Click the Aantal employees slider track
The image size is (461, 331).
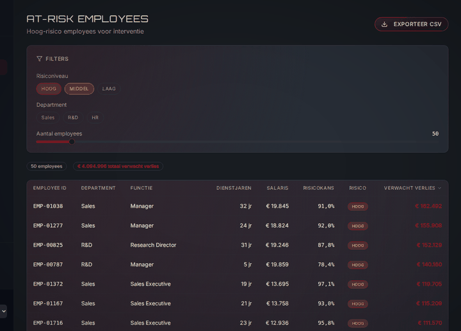tap(238, 142)
